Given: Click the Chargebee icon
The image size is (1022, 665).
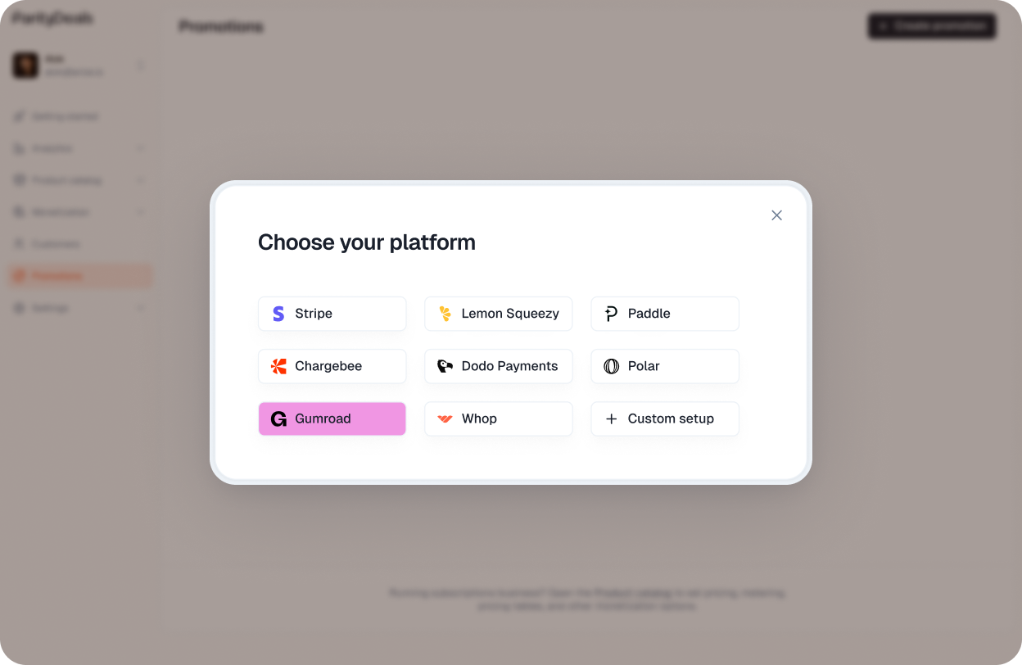Looking at the screenshot, I should coord(278,366).
